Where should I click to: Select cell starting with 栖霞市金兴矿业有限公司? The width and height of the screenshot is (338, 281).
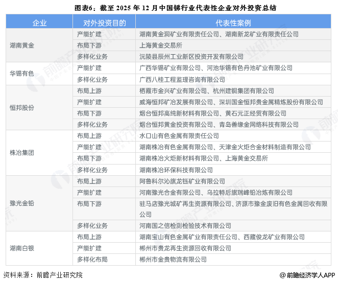(x=233, y=91)
